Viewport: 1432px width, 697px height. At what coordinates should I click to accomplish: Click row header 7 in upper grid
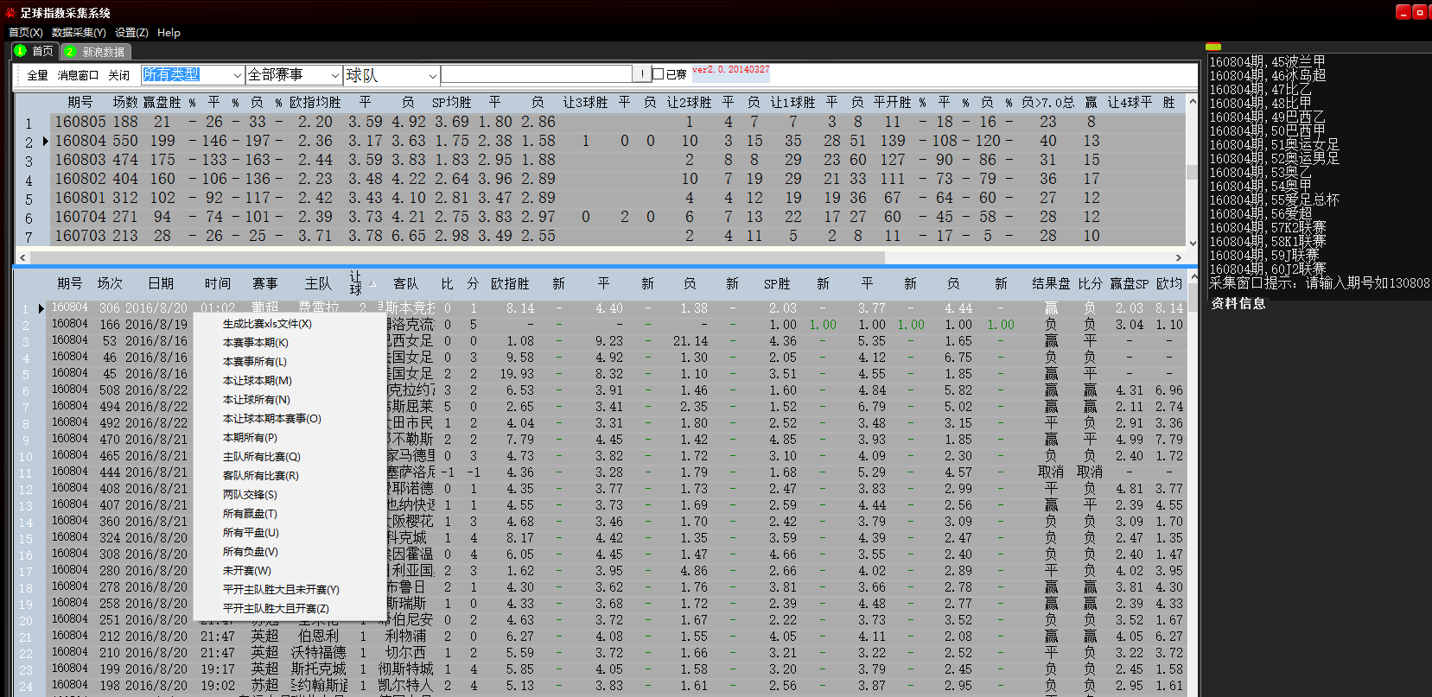[29, 237]
